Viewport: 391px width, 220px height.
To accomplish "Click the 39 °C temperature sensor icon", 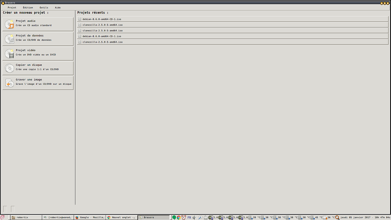I will pos(250,218).
